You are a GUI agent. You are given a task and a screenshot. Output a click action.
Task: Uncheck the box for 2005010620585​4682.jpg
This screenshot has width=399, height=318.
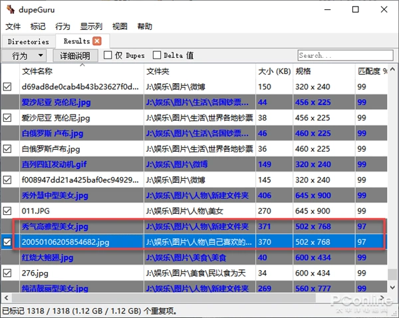coord(8,243)
